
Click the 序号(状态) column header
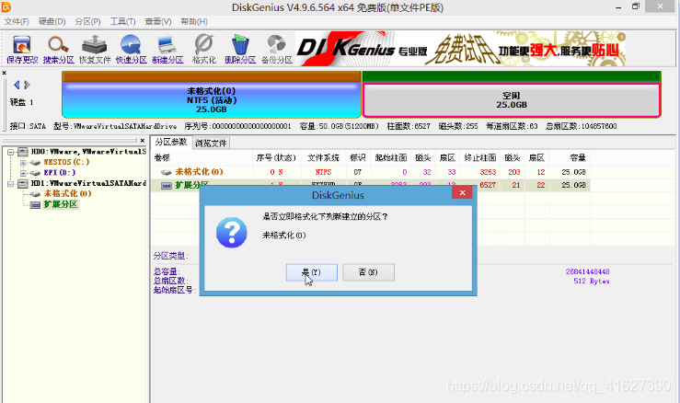click(276, 158)
